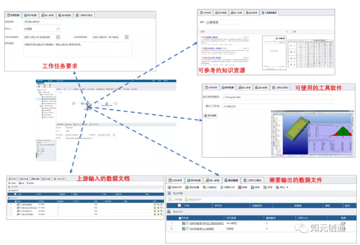Click the add file icon in output toolbar
The width and height of the screenshot is (360, 245).
[x=169, y=187]
